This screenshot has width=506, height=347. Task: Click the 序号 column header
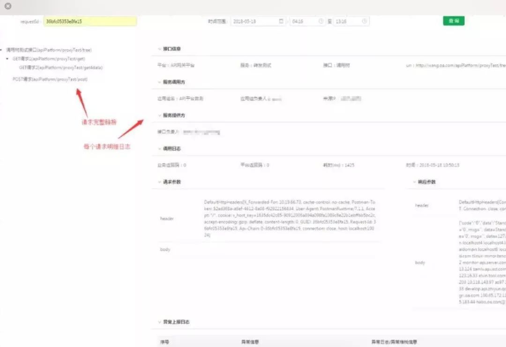[164, 342]
